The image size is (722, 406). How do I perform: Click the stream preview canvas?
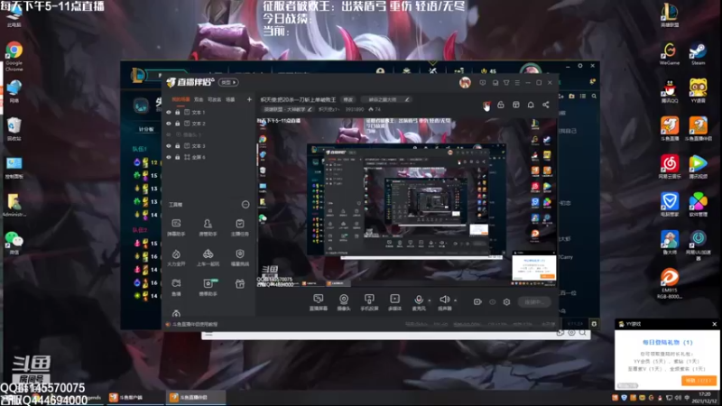(407, 202)
